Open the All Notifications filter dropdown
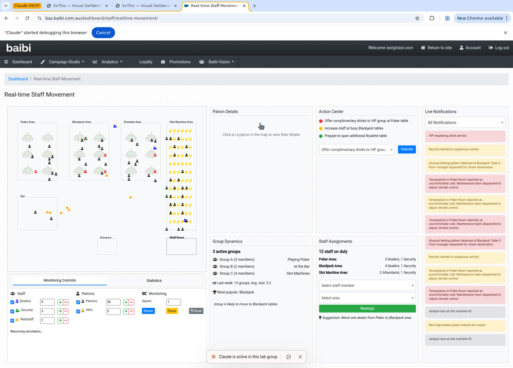The height and width of the screenshot is (368, 513). coord(465,122)
